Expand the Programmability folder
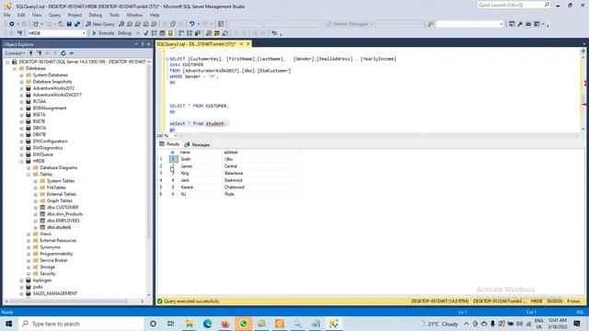The image size is (589, 331). (29, 254)
